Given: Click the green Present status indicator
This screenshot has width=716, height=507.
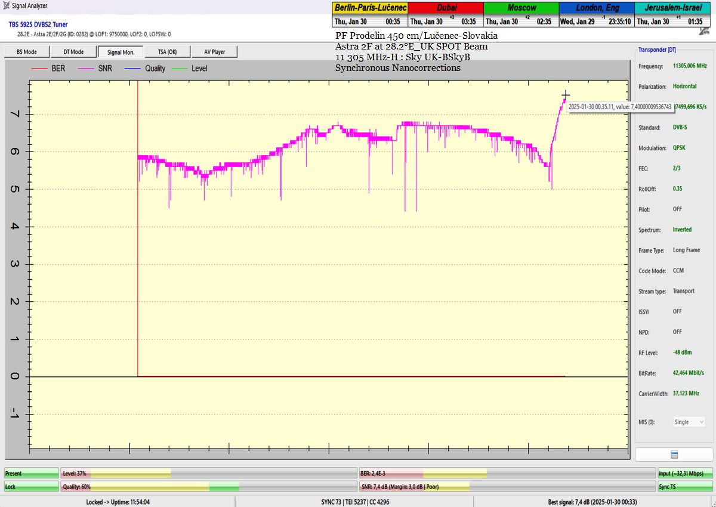Looking at the screenshot, I should (x=31, y=473).
